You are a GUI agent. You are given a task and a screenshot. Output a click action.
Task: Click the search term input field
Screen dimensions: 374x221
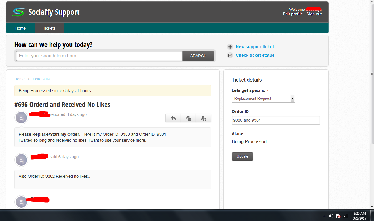(99, 56)
